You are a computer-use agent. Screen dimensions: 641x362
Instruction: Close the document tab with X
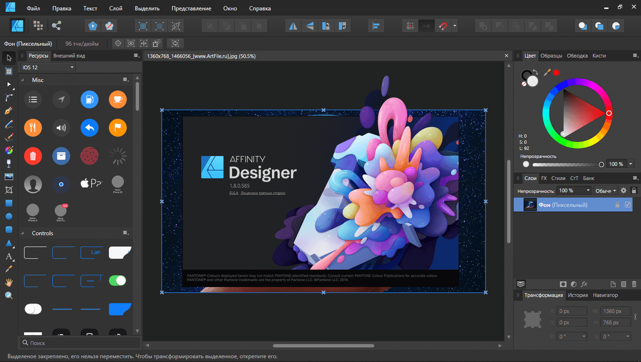click(x=507, y=56)
